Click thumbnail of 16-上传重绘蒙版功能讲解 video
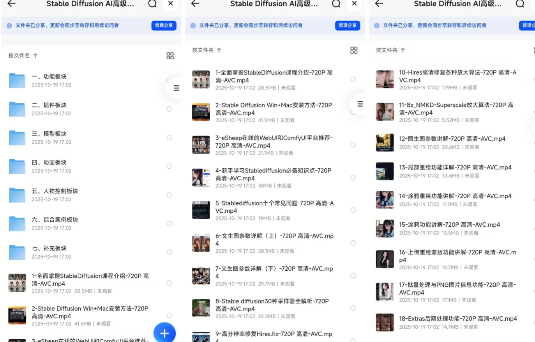The width and height of the screenshot is (535, 342). tap(385, 259)
